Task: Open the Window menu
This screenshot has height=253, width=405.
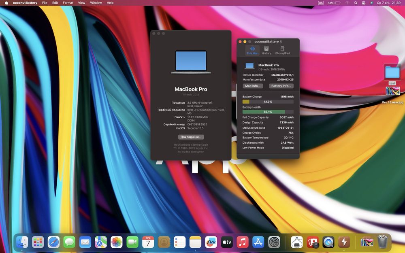Action: tap(96, 3)
